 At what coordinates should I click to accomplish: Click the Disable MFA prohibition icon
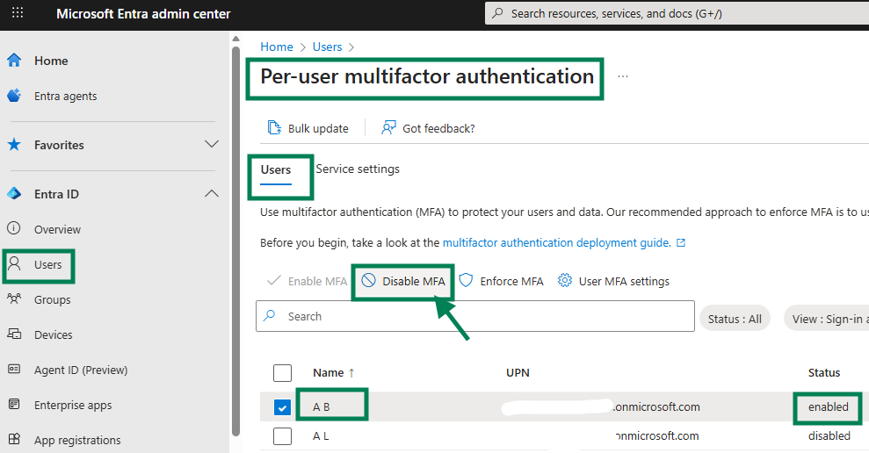[x=368, y=281]
